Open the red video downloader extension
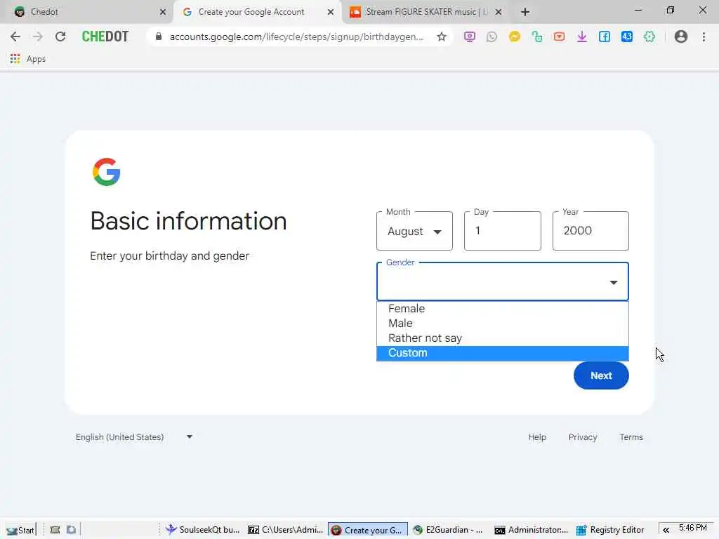 pos(559,36)
